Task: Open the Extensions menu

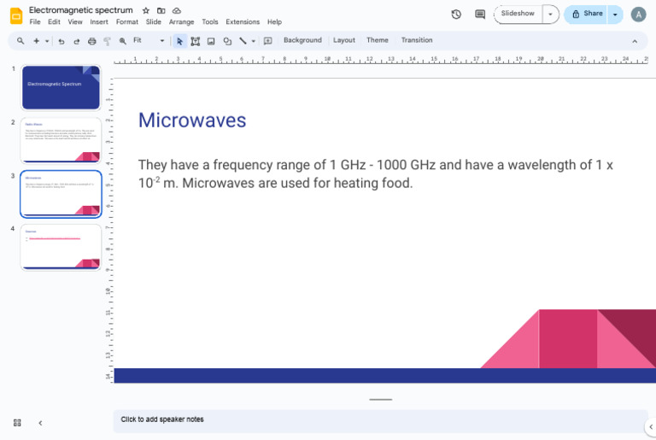Action: coord(243,21)
